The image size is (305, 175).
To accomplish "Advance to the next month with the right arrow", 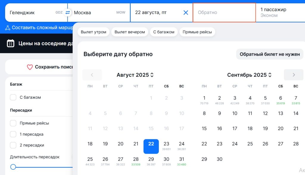I will [294, 75].
